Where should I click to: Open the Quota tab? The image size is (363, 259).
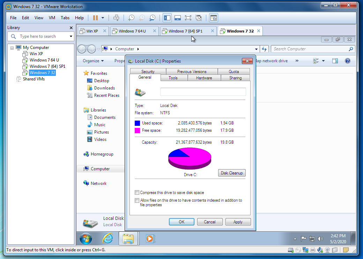[234, 71]
